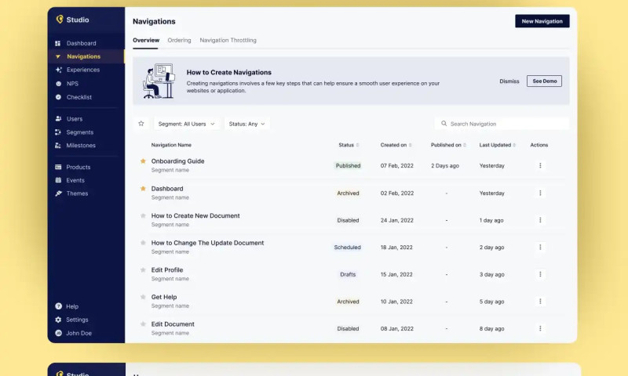
Task: Click the Milestones icon in the sidebar
Action: coord(58,145)
